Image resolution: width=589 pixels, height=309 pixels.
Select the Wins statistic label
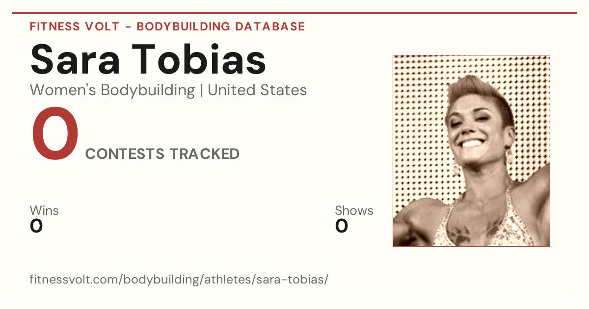[x=44, y=211]
